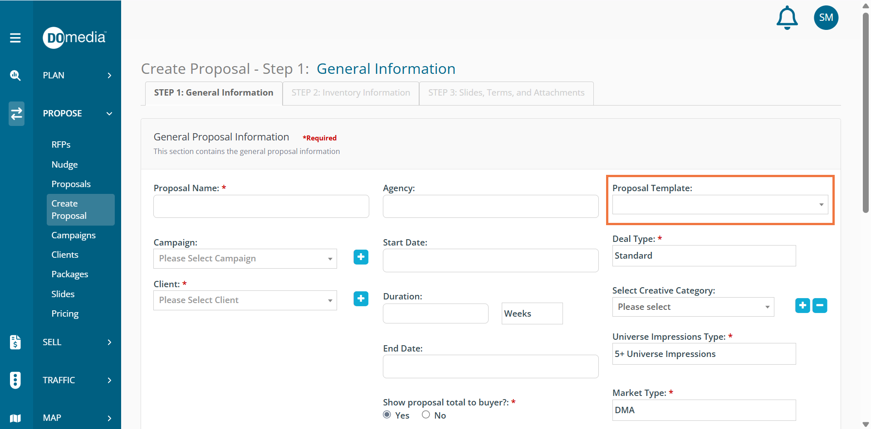Switch to STEP 2: Inventory Information tab
Viewport: 871px width, 429px height.
pos(351,93)
